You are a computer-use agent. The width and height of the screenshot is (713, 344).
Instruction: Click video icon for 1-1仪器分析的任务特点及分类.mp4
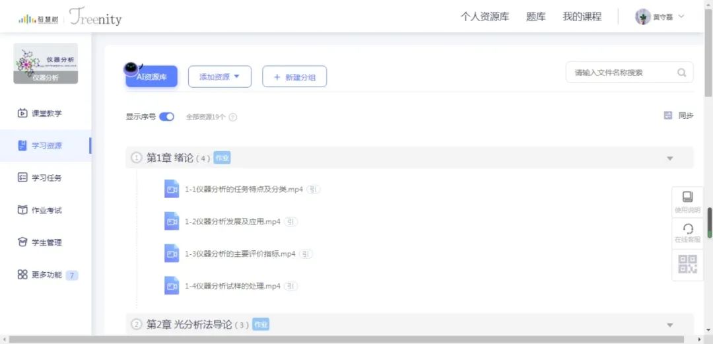[x=172, y=189]
